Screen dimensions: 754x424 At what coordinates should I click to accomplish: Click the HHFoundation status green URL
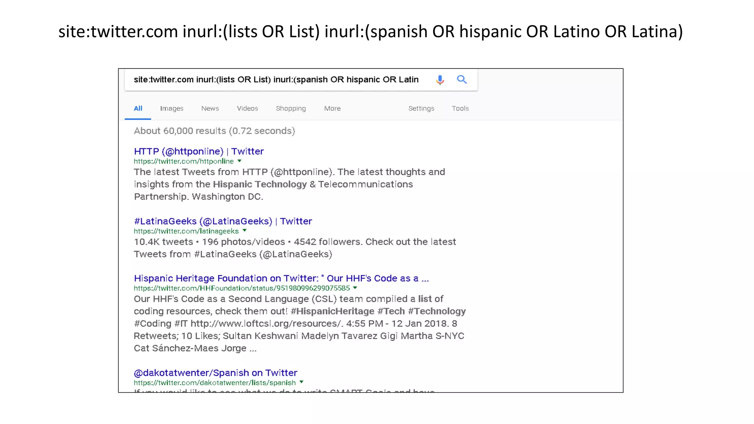coord(242,288)
